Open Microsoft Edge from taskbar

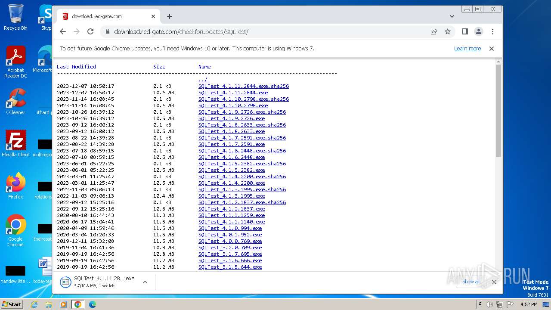pos(93,304)
